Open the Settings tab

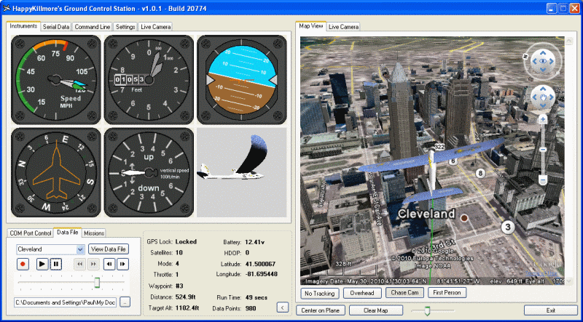pyautogui.click(x=125, y=27)
